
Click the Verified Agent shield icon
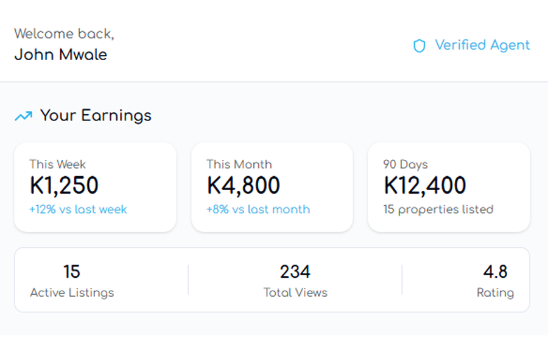[x=419, y=46]
